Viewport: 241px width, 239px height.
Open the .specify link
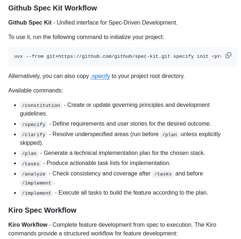coord(100,76)
